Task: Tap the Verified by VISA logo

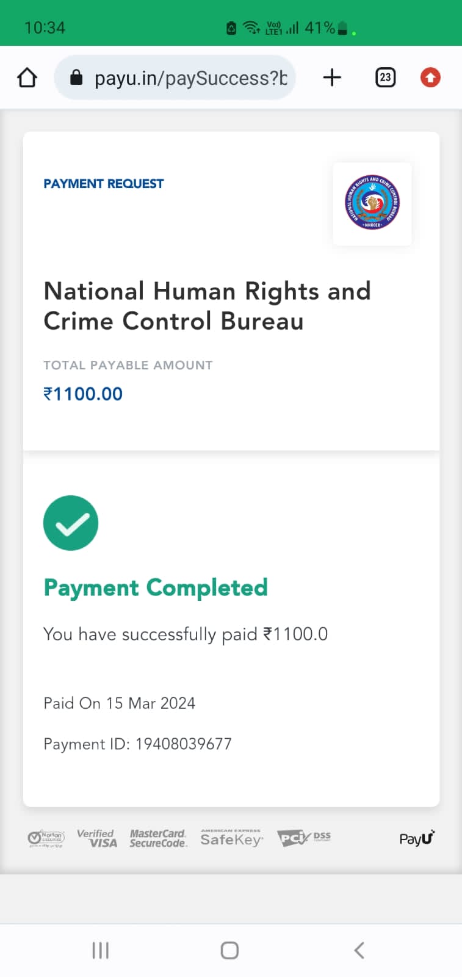Action: coord(97,838)
